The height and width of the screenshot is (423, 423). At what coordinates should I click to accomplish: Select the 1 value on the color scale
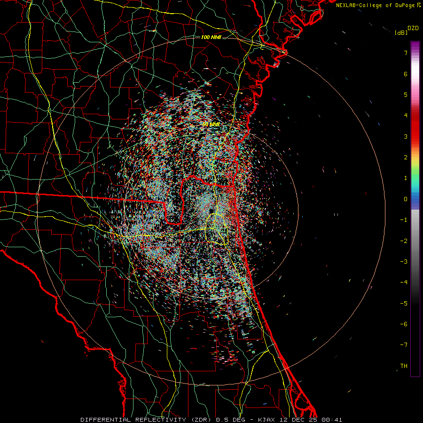click(406, 178)
